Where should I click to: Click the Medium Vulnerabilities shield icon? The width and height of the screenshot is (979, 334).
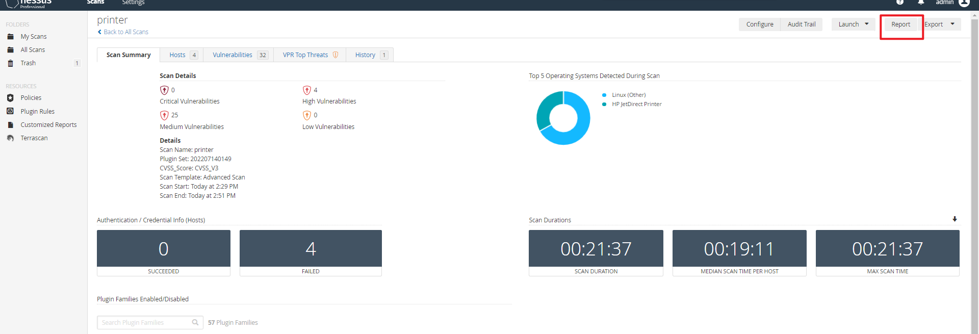pos(164,115)
